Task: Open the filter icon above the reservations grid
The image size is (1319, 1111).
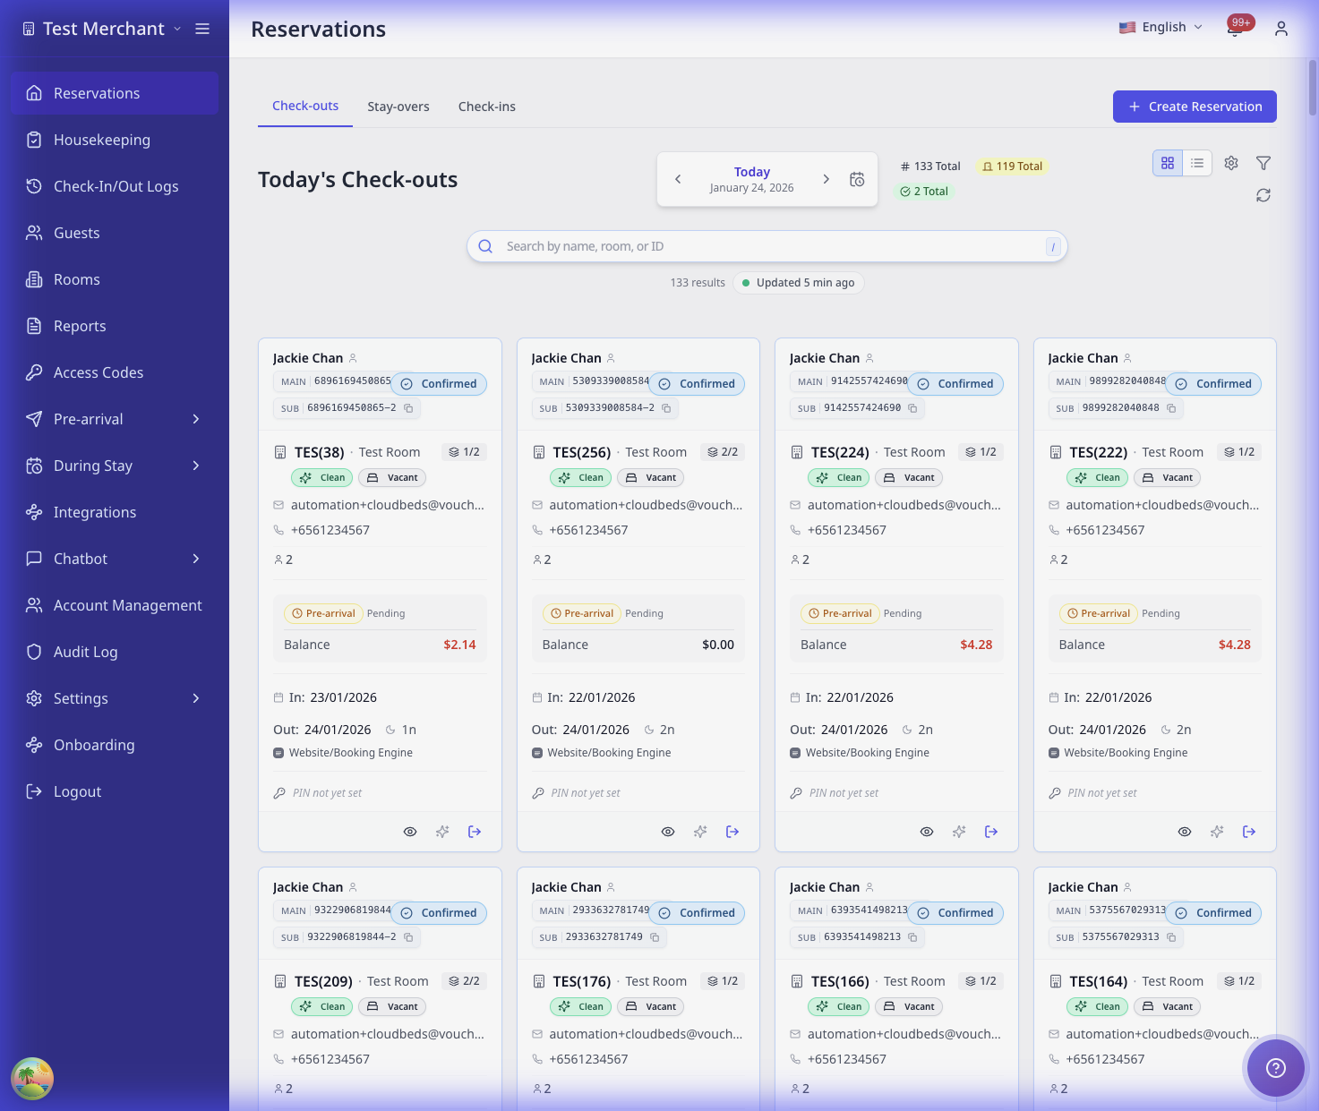Action: pyautogui.click(x=1263, y=163)
